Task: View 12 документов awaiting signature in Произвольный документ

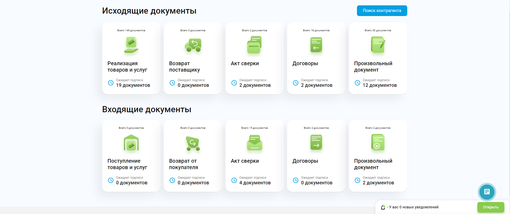Action: pyautogui.click(x=379, y=85)
